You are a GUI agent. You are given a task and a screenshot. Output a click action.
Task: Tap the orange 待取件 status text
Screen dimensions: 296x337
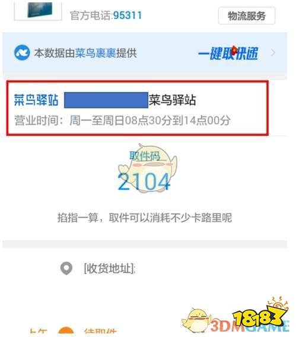100,332
